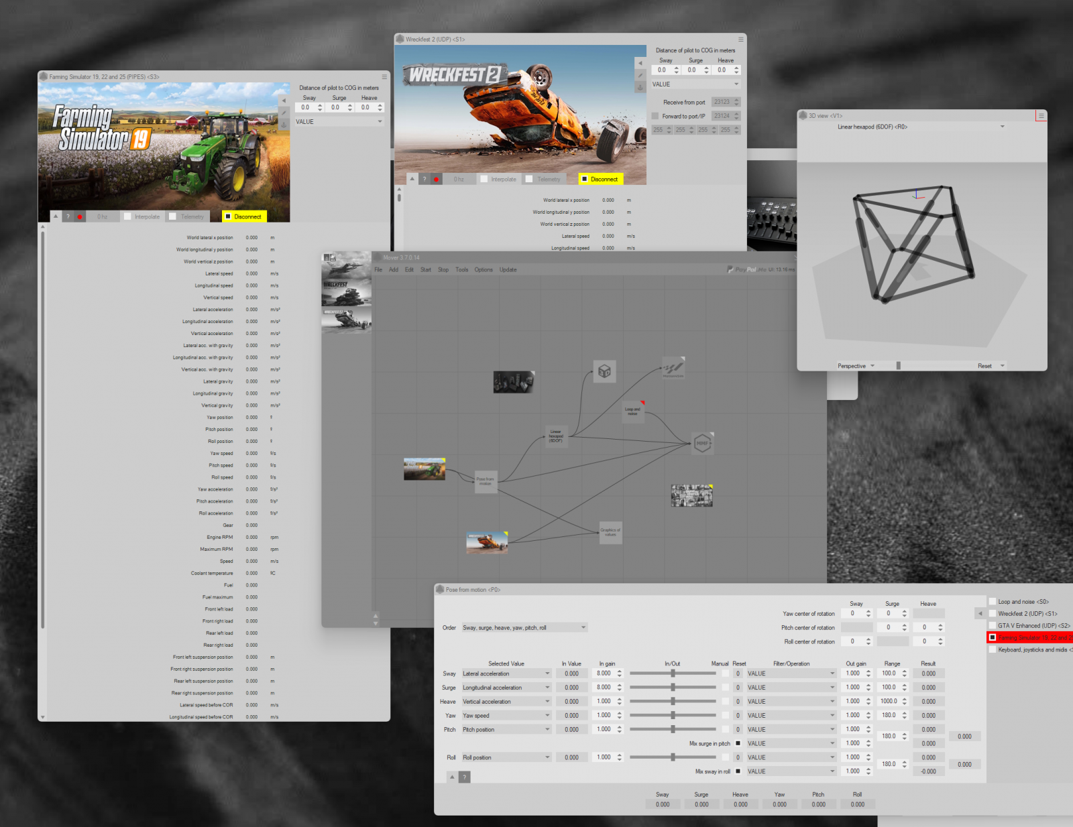Select the MMF output node in the graph

(702, 443)
